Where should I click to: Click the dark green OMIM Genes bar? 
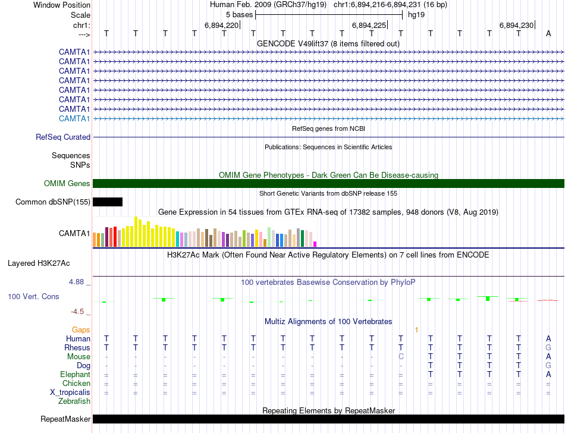pos(329,183)
